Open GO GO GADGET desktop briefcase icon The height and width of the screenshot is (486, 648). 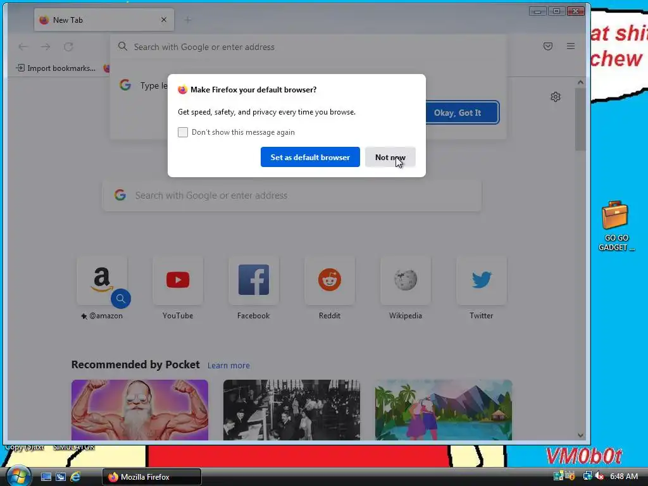(x=615, y=226)
